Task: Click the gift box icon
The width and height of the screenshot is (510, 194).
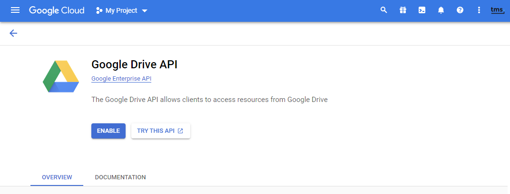Action: coord(403,10)
